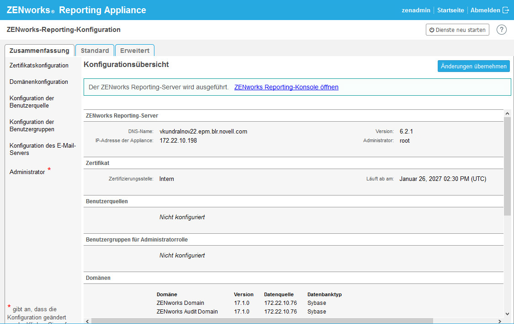Screen dimensions: 514x324
Task: Open Administrator settings in sidebar
Action: click(x=27, y=172)
